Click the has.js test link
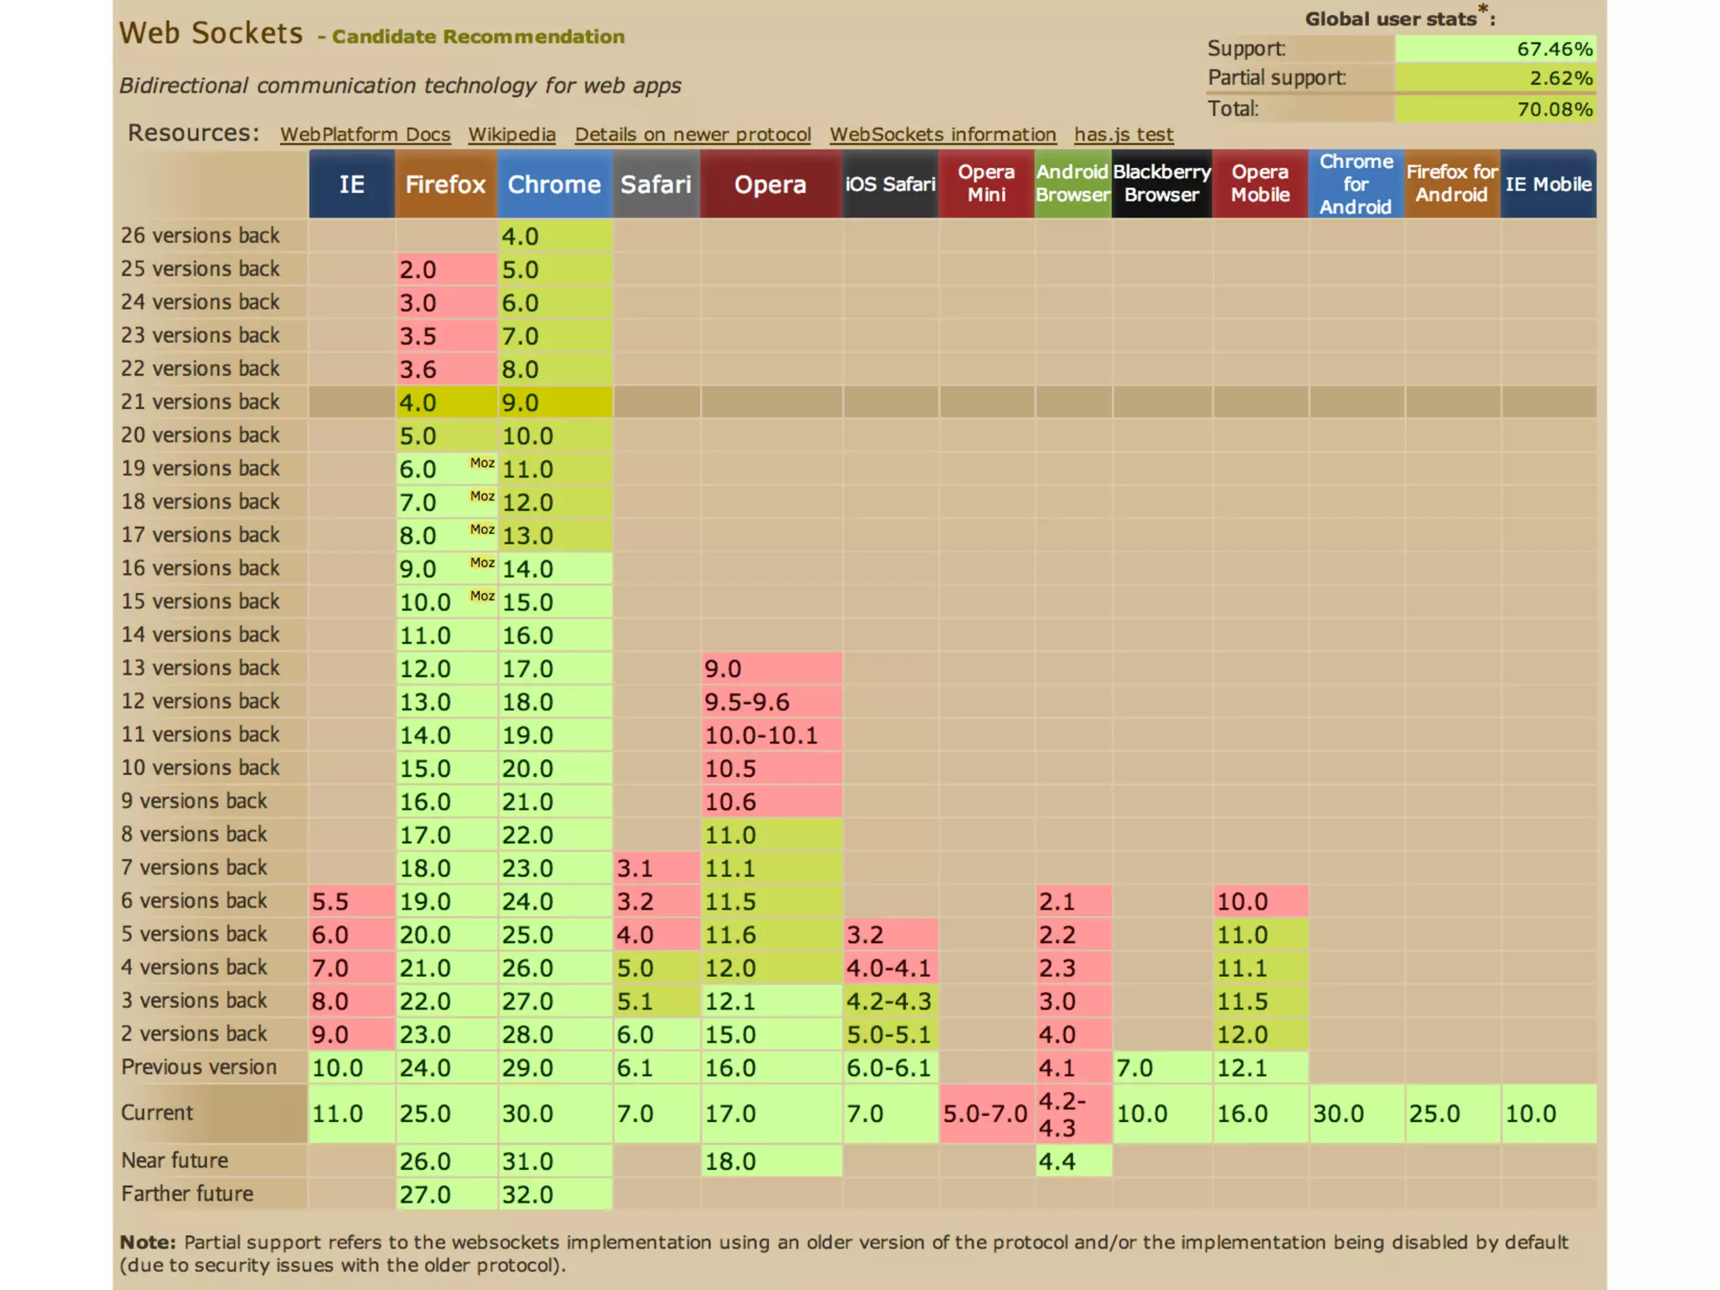The height and width of the screenshot is (1290, 1720). pos(1123,134)
